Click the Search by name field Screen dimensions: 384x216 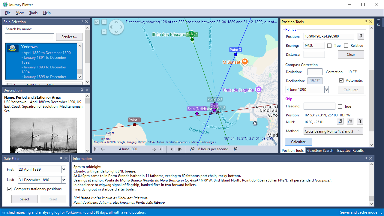pos(29,37)
